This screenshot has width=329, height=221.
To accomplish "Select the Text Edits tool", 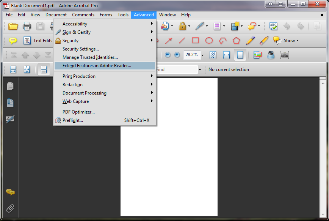I will 38,40.
